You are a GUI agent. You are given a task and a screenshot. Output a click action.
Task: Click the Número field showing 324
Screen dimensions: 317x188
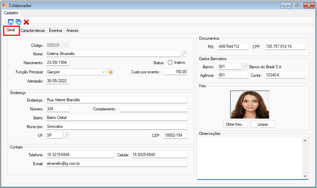[58, 109]
